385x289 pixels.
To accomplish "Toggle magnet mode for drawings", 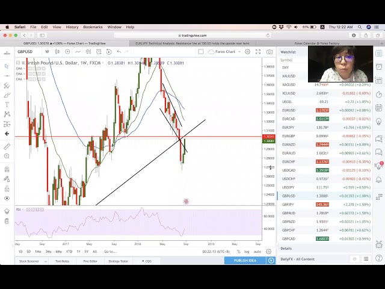I will point(7,169).
